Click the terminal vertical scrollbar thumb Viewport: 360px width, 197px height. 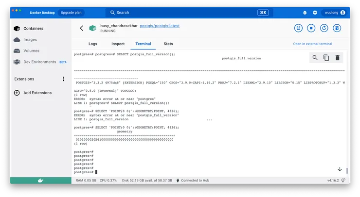[x=347, y=171]
